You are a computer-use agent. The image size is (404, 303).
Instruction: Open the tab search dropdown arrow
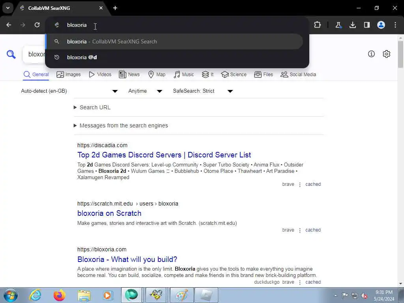pos(8,8)
